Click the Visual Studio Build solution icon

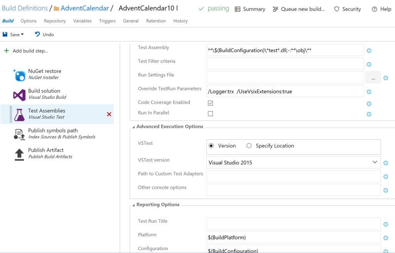coord(19,95)
